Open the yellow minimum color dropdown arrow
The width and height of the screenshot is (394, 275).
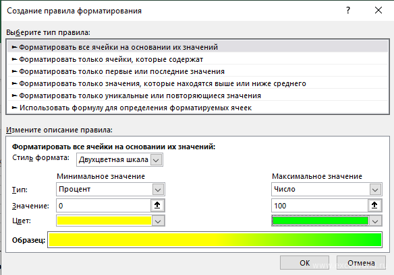point(158,221)
